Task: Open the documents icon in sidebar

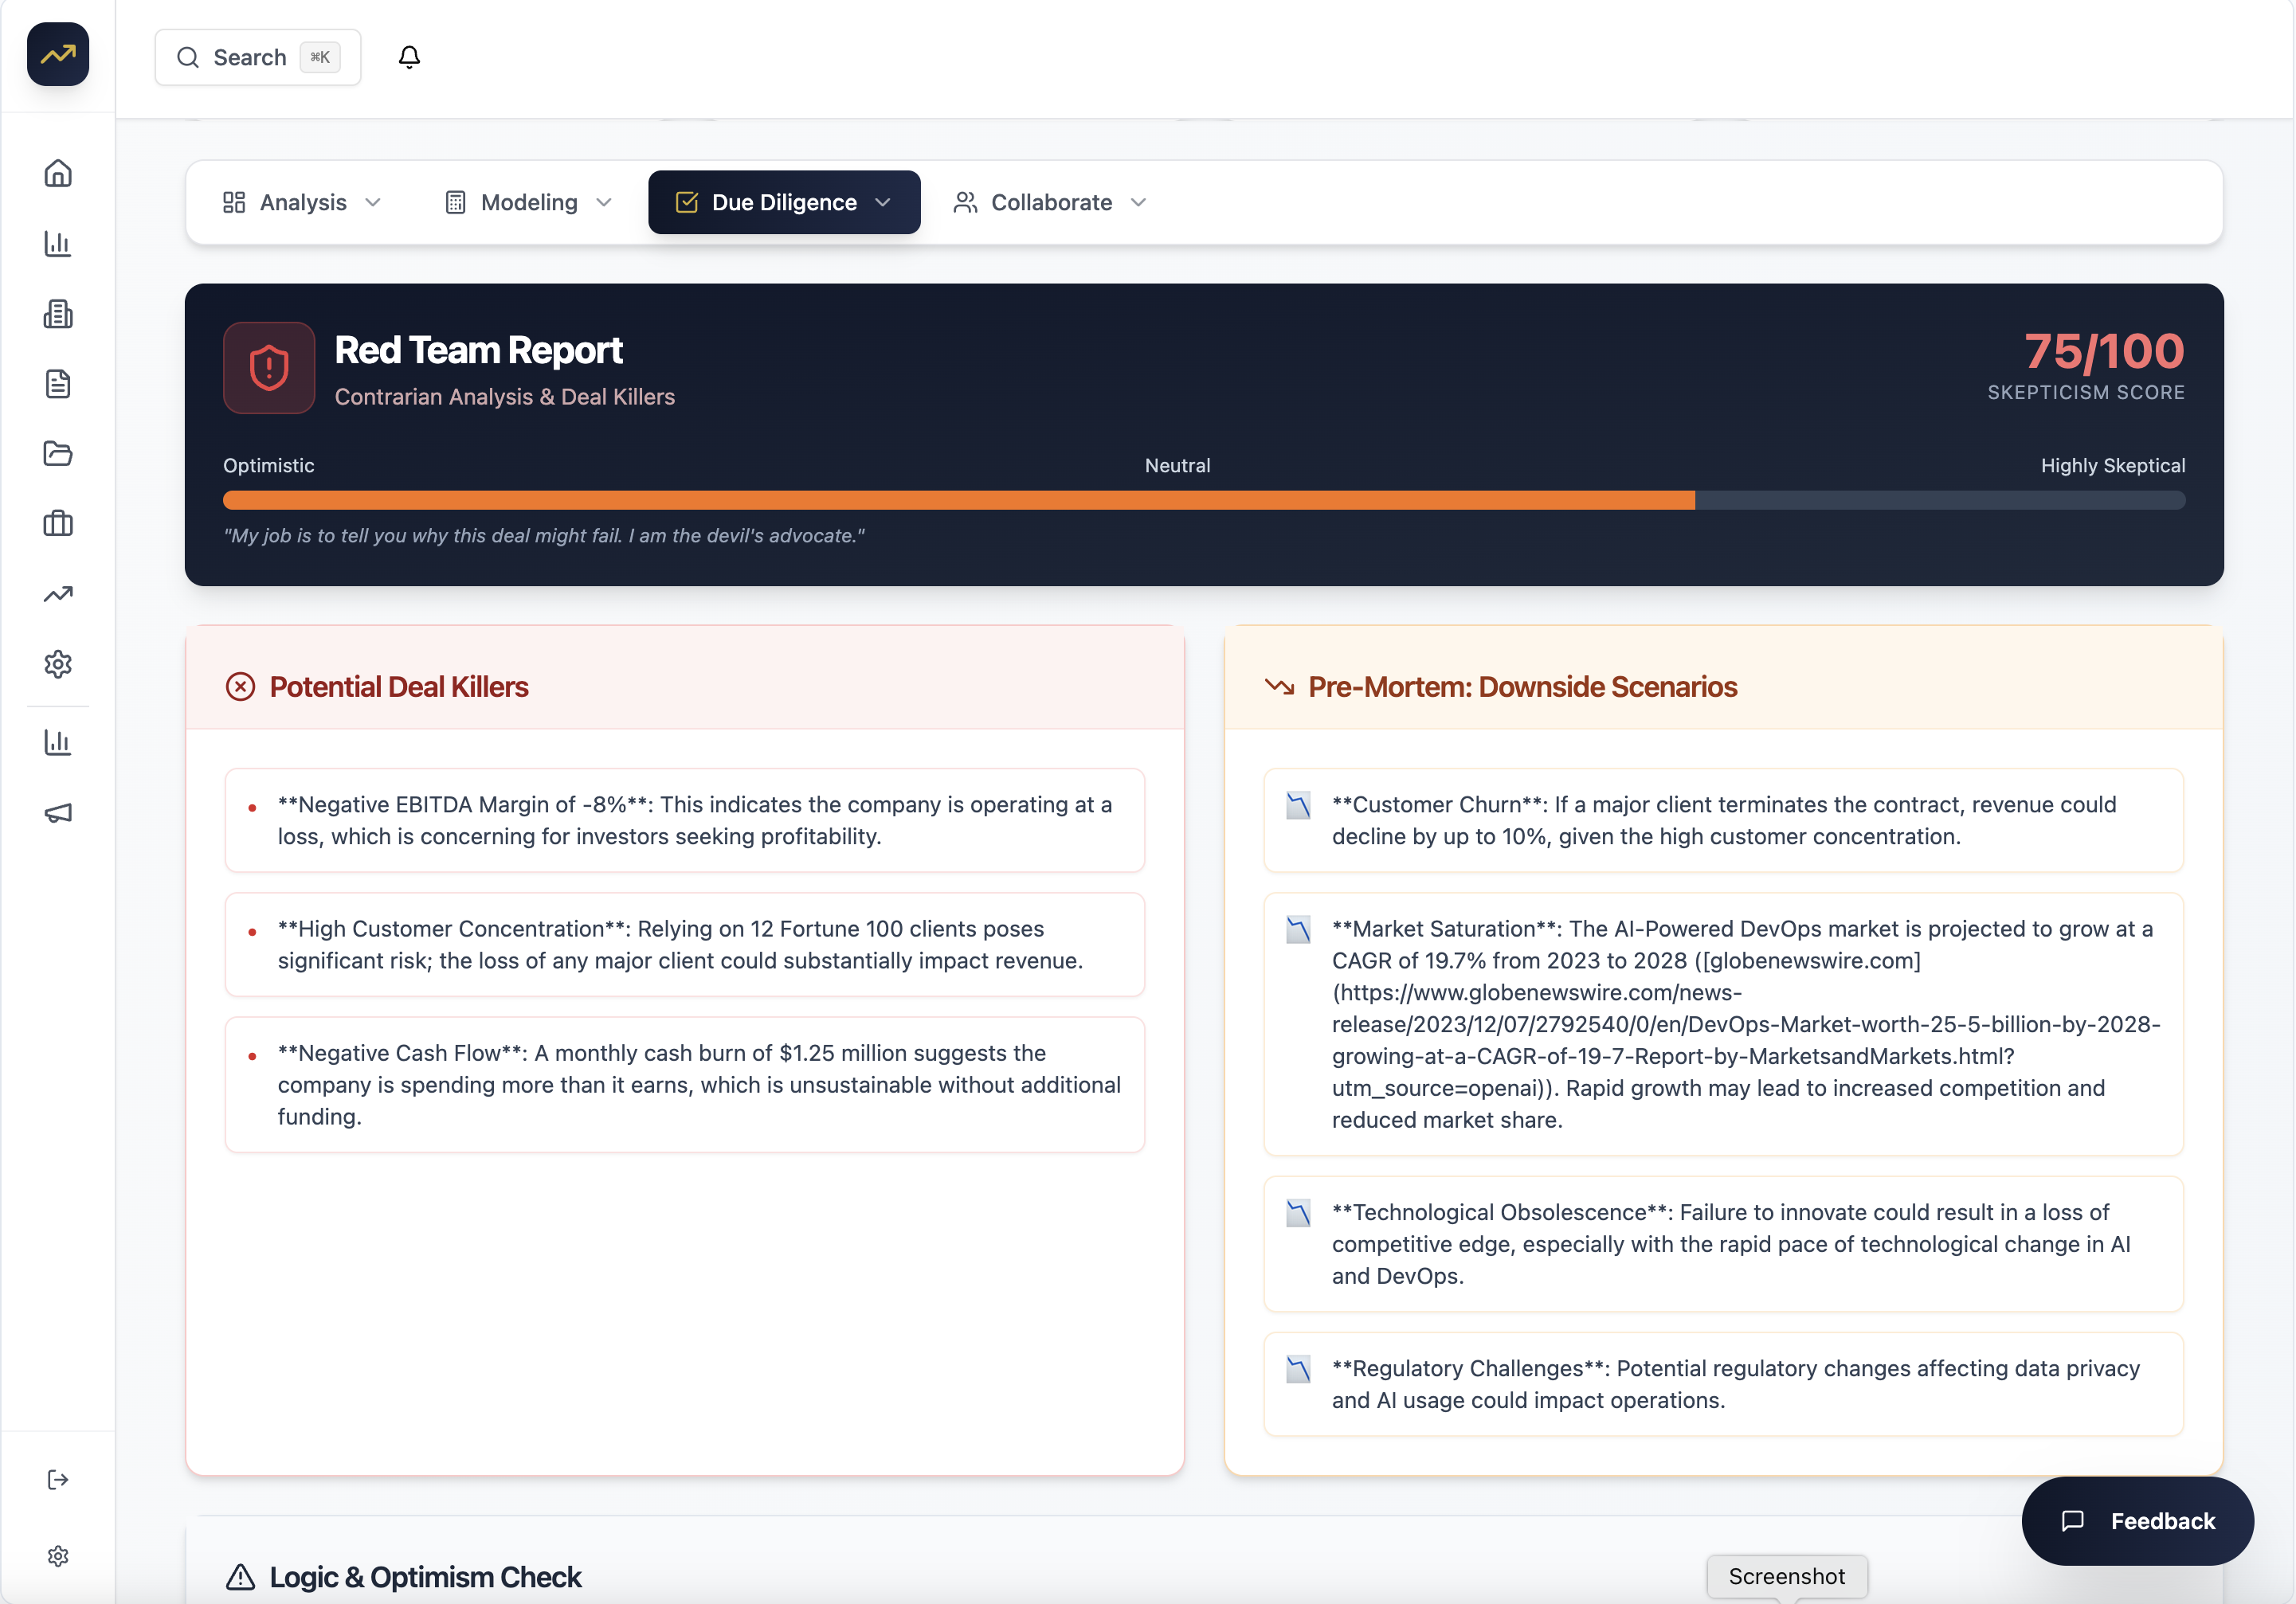Action: (x=58, y=383)
